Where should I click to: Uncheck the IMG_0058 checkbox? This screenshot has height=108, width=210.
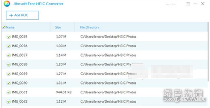8,64
